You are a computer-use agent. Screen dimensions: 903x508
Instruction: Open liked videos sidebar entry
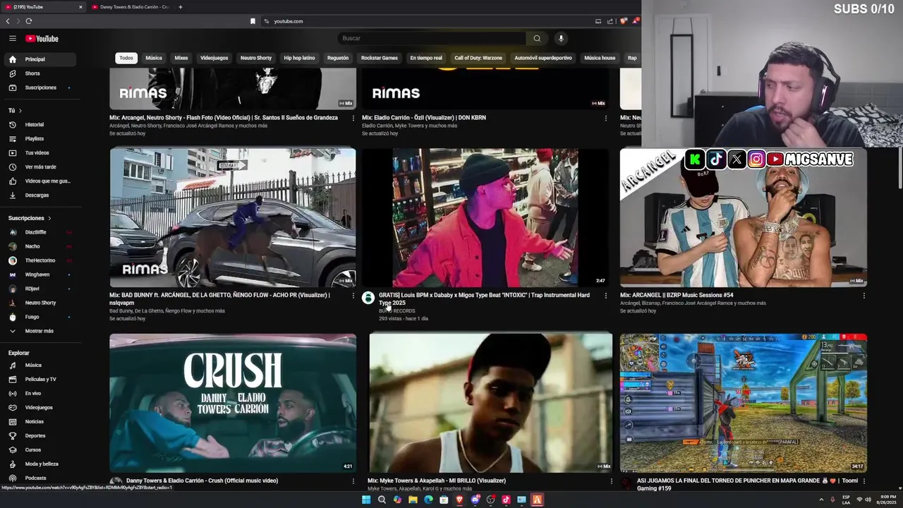pyautogui.click(x=40, y=181)
